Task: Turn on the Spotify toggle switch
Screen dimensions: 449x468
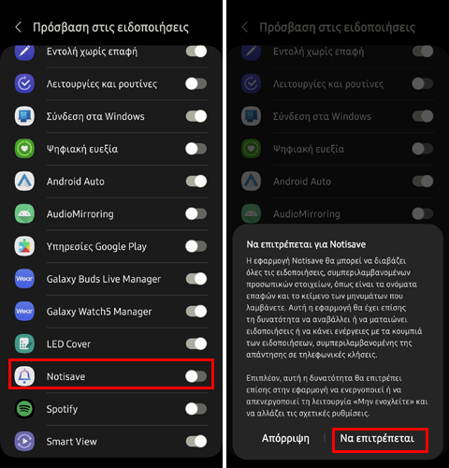Action: coord(196,409)
